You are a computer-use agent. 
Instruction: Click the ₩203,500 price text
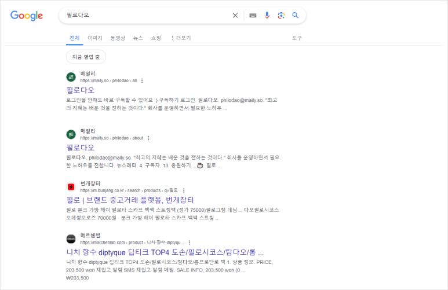(x=78, y=278)
